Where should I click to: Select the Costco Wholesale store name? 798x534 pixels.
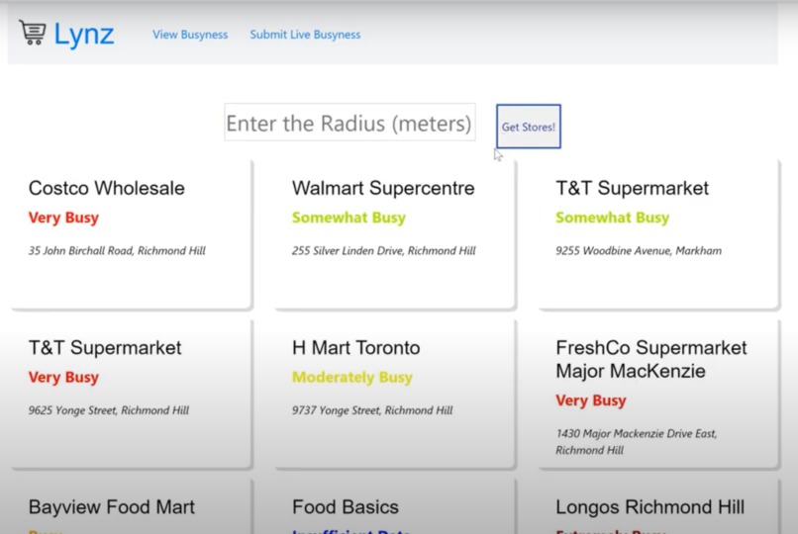click(106, 188)
